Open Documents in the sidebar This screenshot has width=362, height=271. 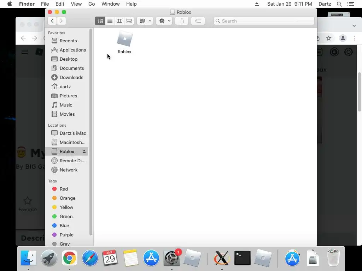(66, 68)
